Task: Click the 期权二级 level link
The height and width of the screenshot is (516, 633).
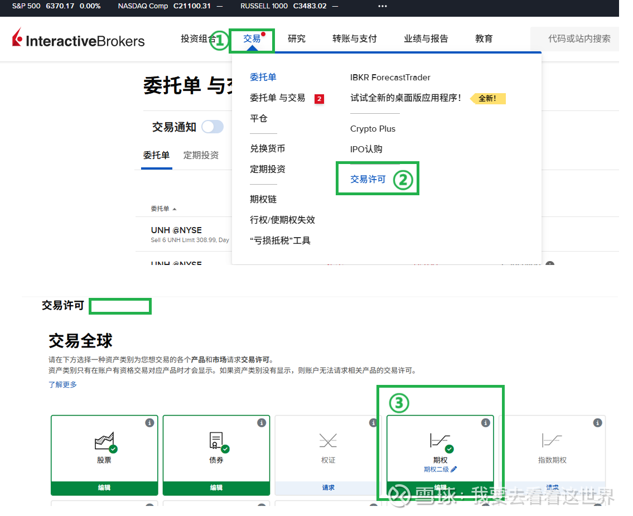Action: pyautogui.click(x=436, y=469)
